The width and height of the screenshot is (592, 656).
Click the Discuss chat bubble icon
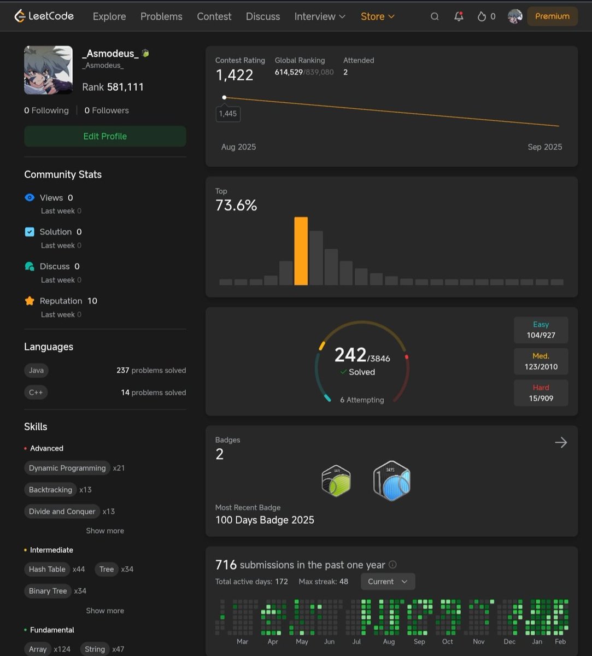[x=30, y=266]
